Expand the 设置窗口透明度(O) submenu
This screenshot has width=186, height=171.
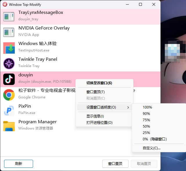(104, 107)
